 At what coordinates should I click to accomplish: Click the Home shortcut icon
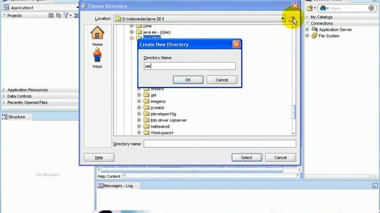[97, 33]
